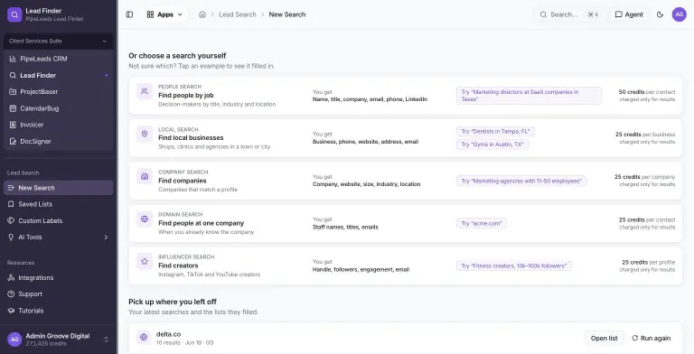
Task: Click the Support help icon
Action: pyautogui.click(x=11, y=294)
